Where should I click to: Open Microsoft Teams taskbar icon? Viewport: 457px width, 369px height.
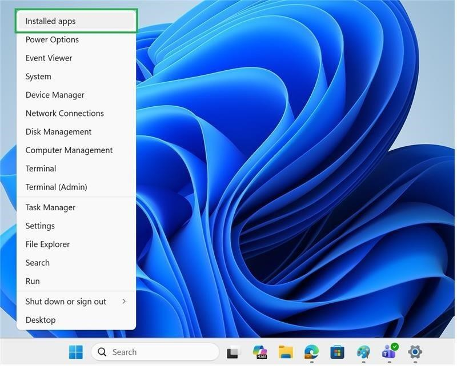(x=390, y=351)
